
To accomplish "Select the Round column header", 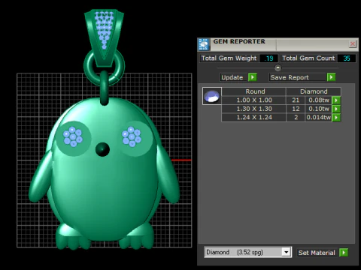I will click(x=253, y=91).
